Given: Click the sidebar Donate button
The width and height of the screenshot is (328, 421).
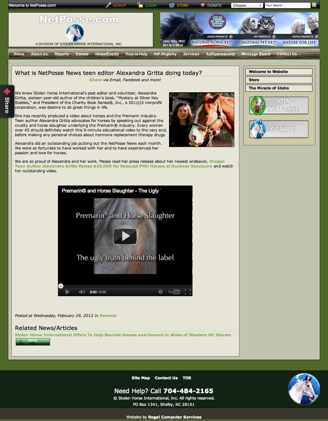Looking at the screenshot, I should tap(279, 129).
